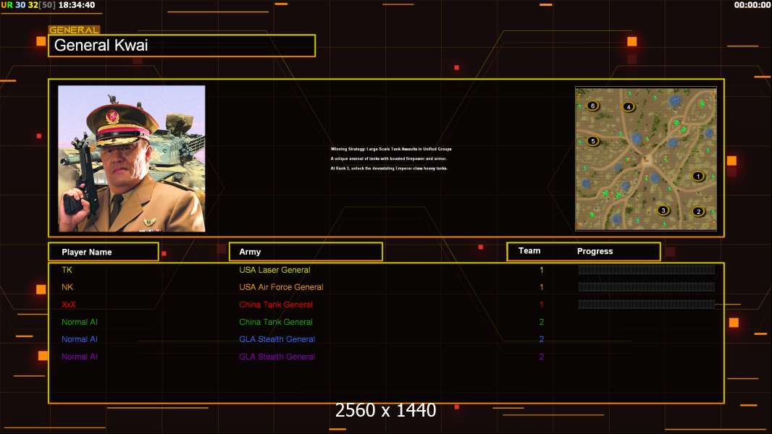This screenshot has height=434, width=772.
Task: Click the Team column header label
Action: point(529,251)
